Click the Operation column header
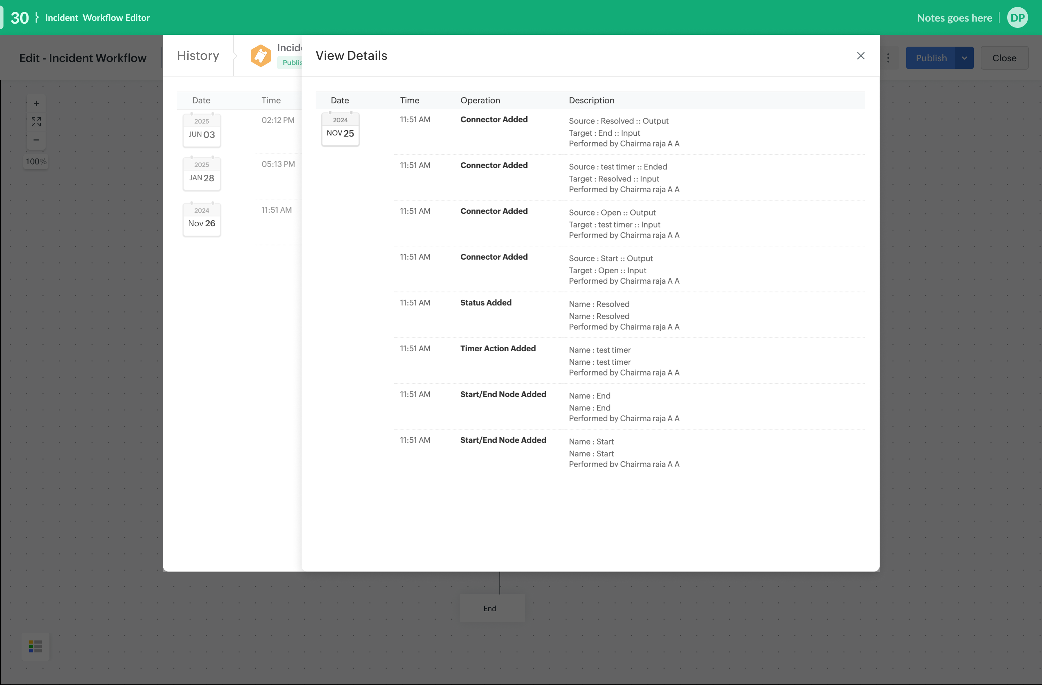The height and width of the screenshot is (685, 1042). pyautogui.click(x=480, y=100)
